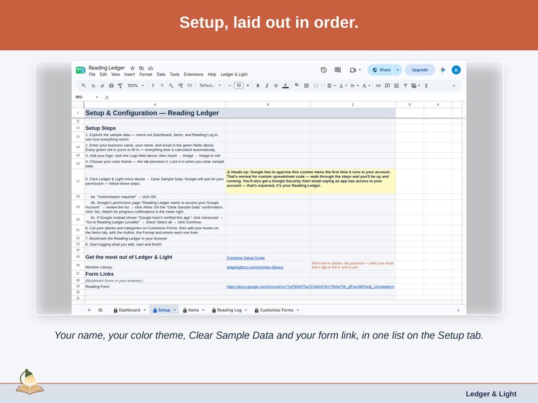The width and height of the screenshot is (538, 403).
Task: Switch to the Dashboard sheet tab
Action: (x=129, y=310)
